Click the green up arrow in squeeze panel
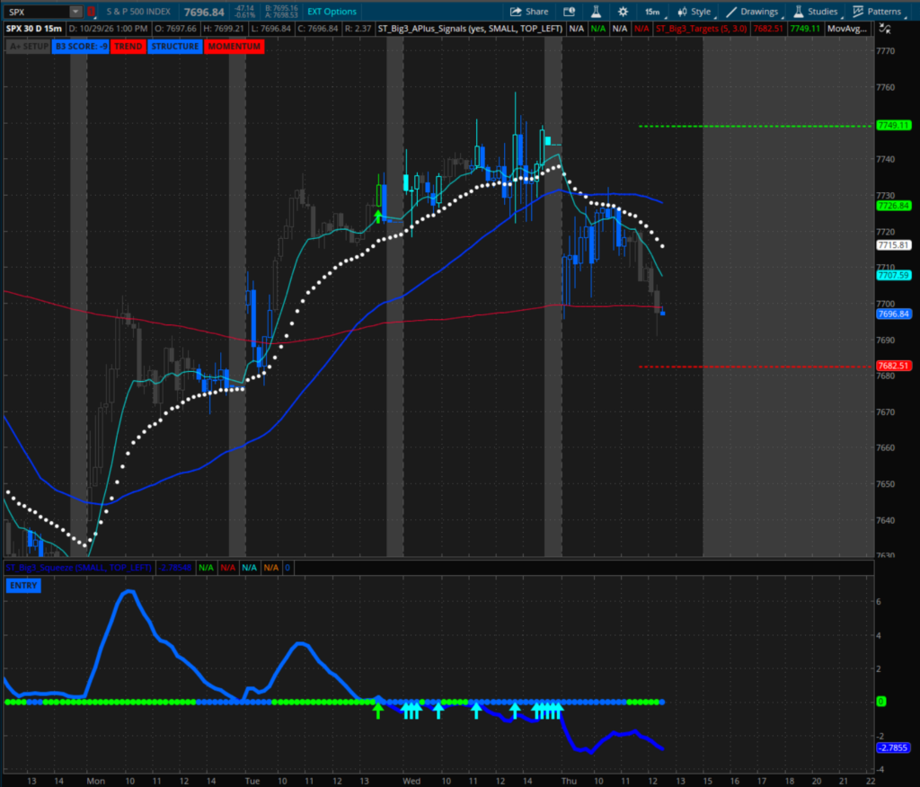The image size is (920, 787). [x=378, y=712]
